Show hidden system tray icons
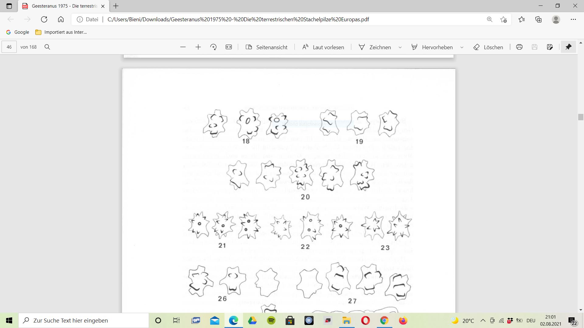The image size is (584, 328). click(x=483, y=320)
